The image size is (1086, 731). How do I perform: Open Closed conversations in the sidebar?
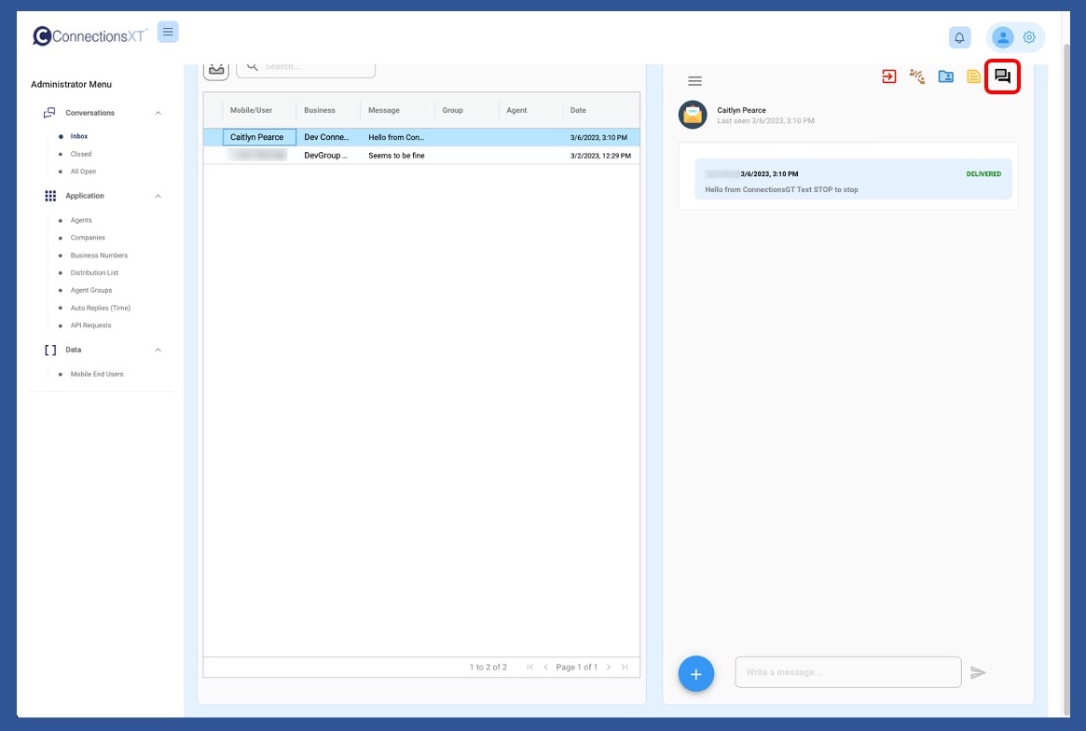click(81, 154)
